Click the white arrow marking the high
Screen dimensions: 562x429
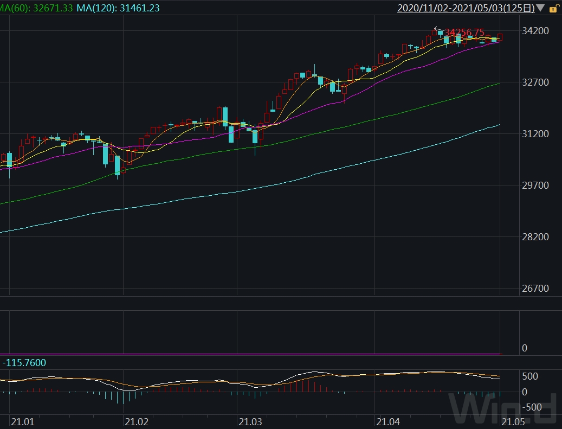click(x=438, y=29)
